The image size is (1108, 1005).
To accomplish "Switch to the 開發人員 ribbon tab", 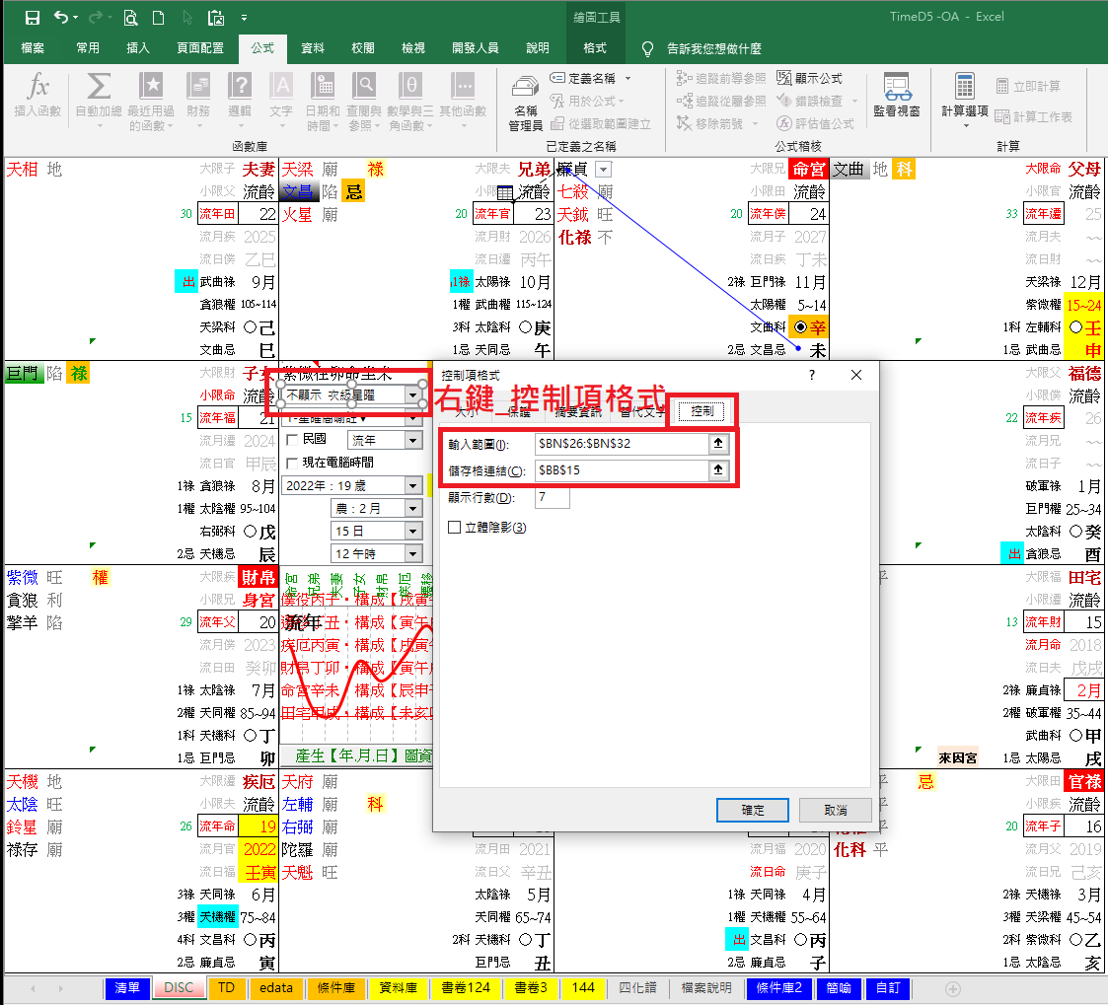I will click(x=475, y=48).
